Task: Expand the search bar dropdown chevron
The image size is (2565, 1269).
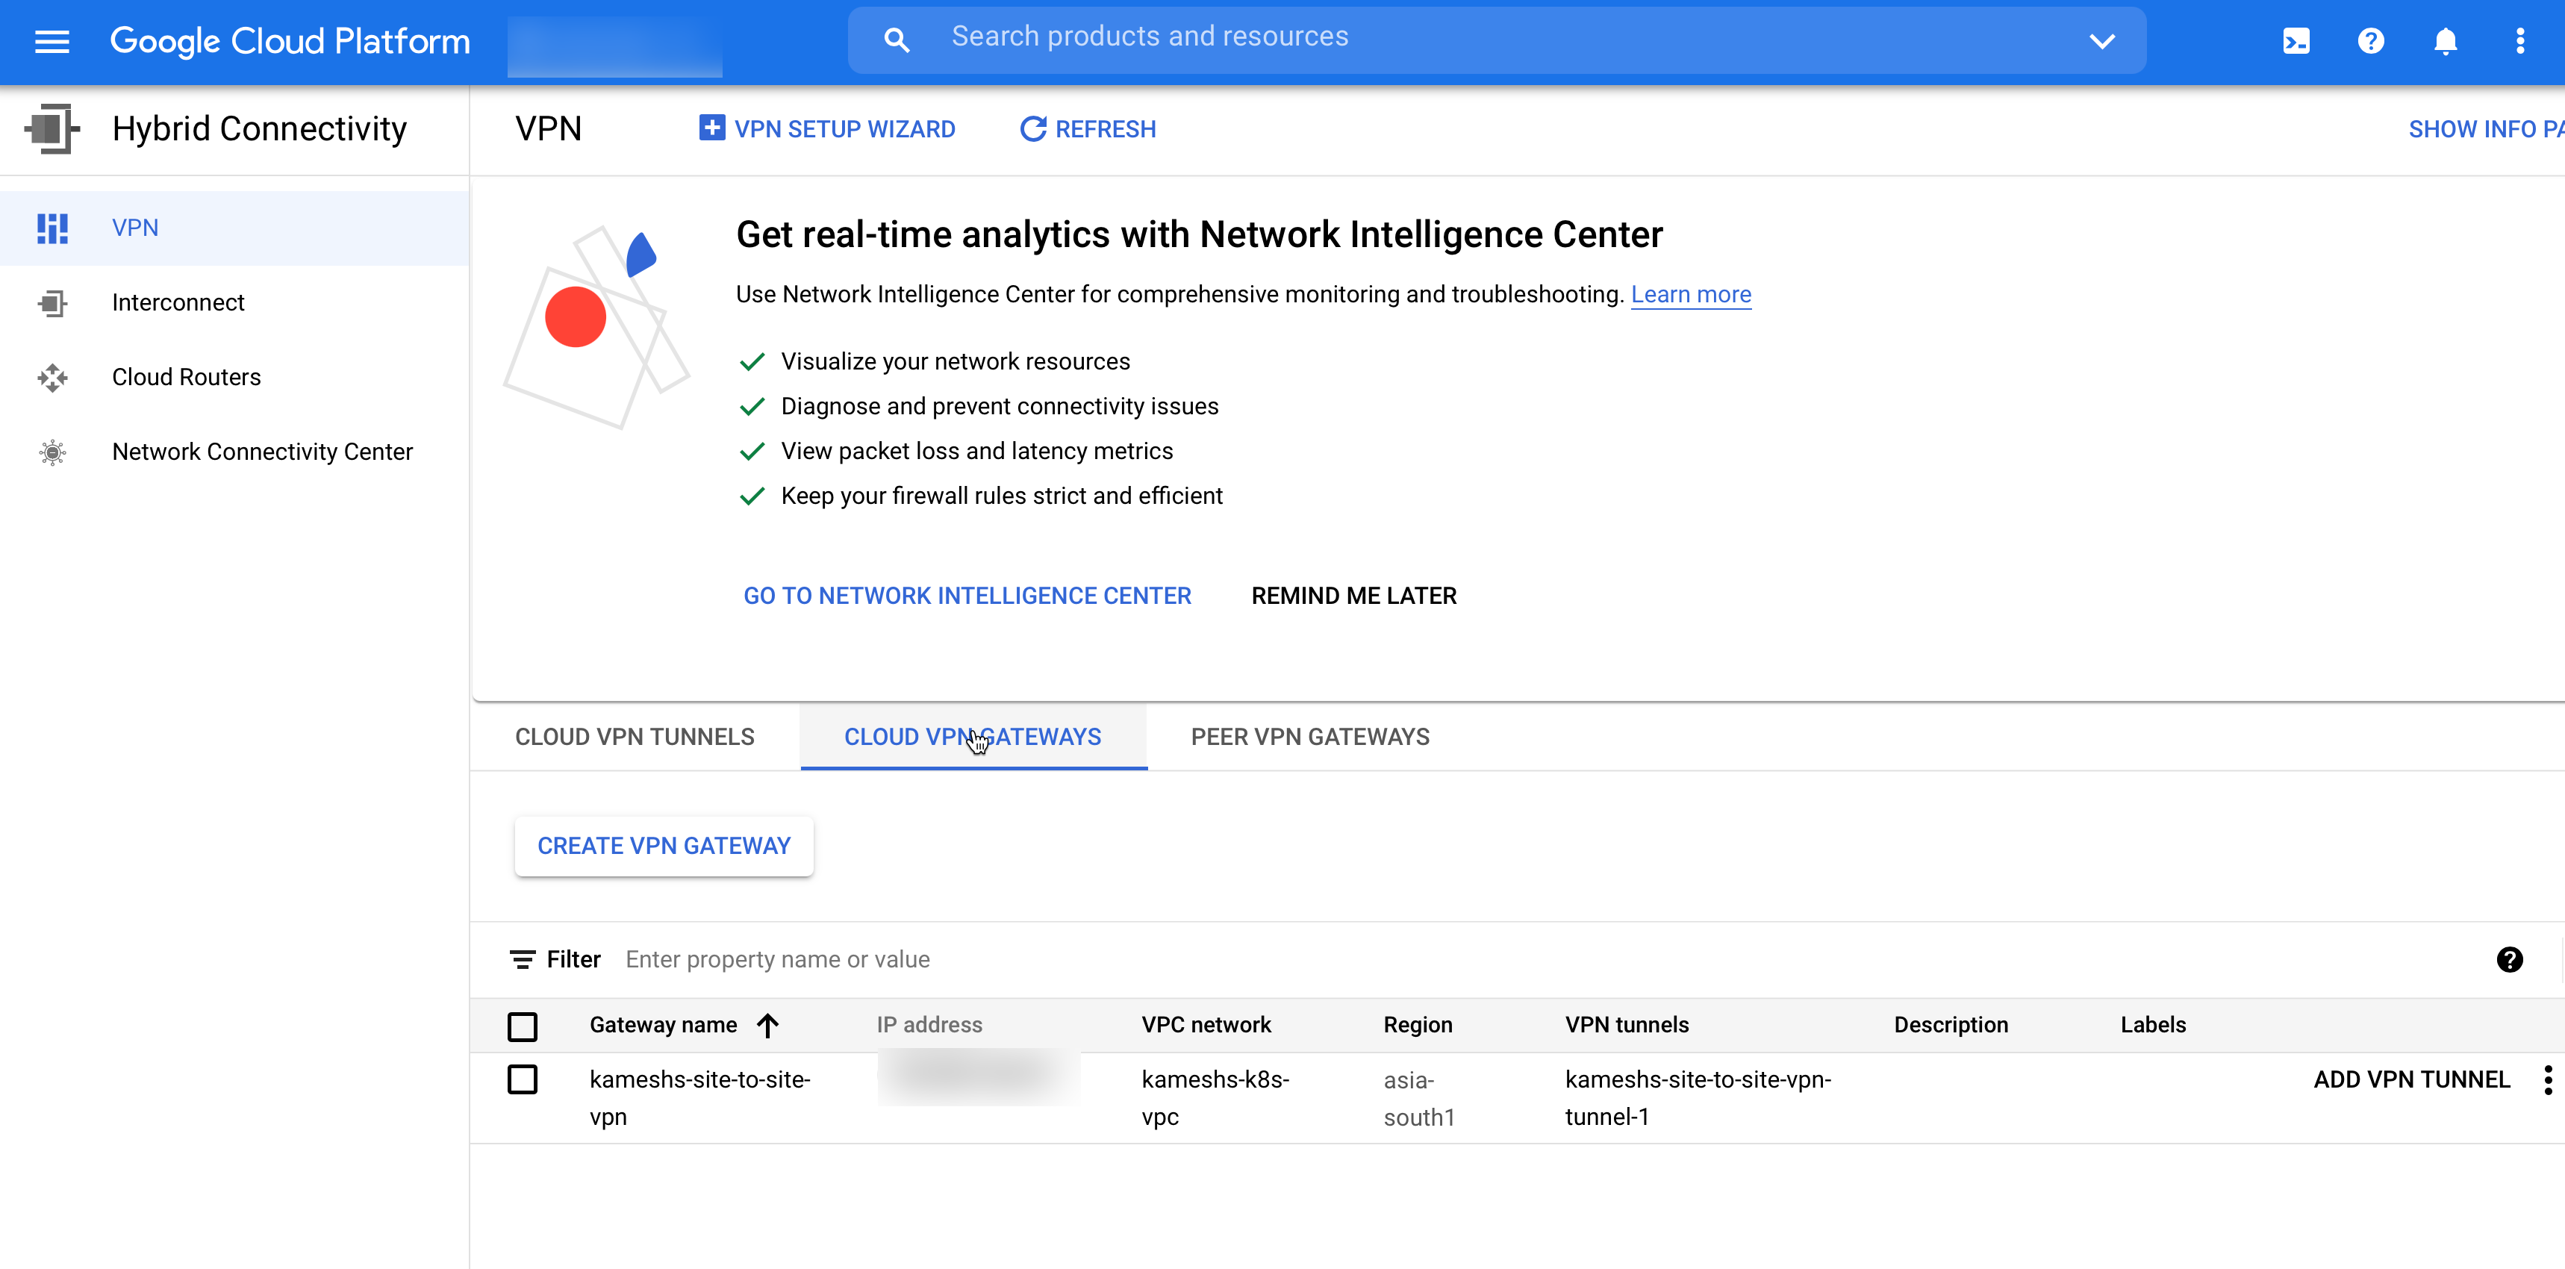Action: point(2101,41)
